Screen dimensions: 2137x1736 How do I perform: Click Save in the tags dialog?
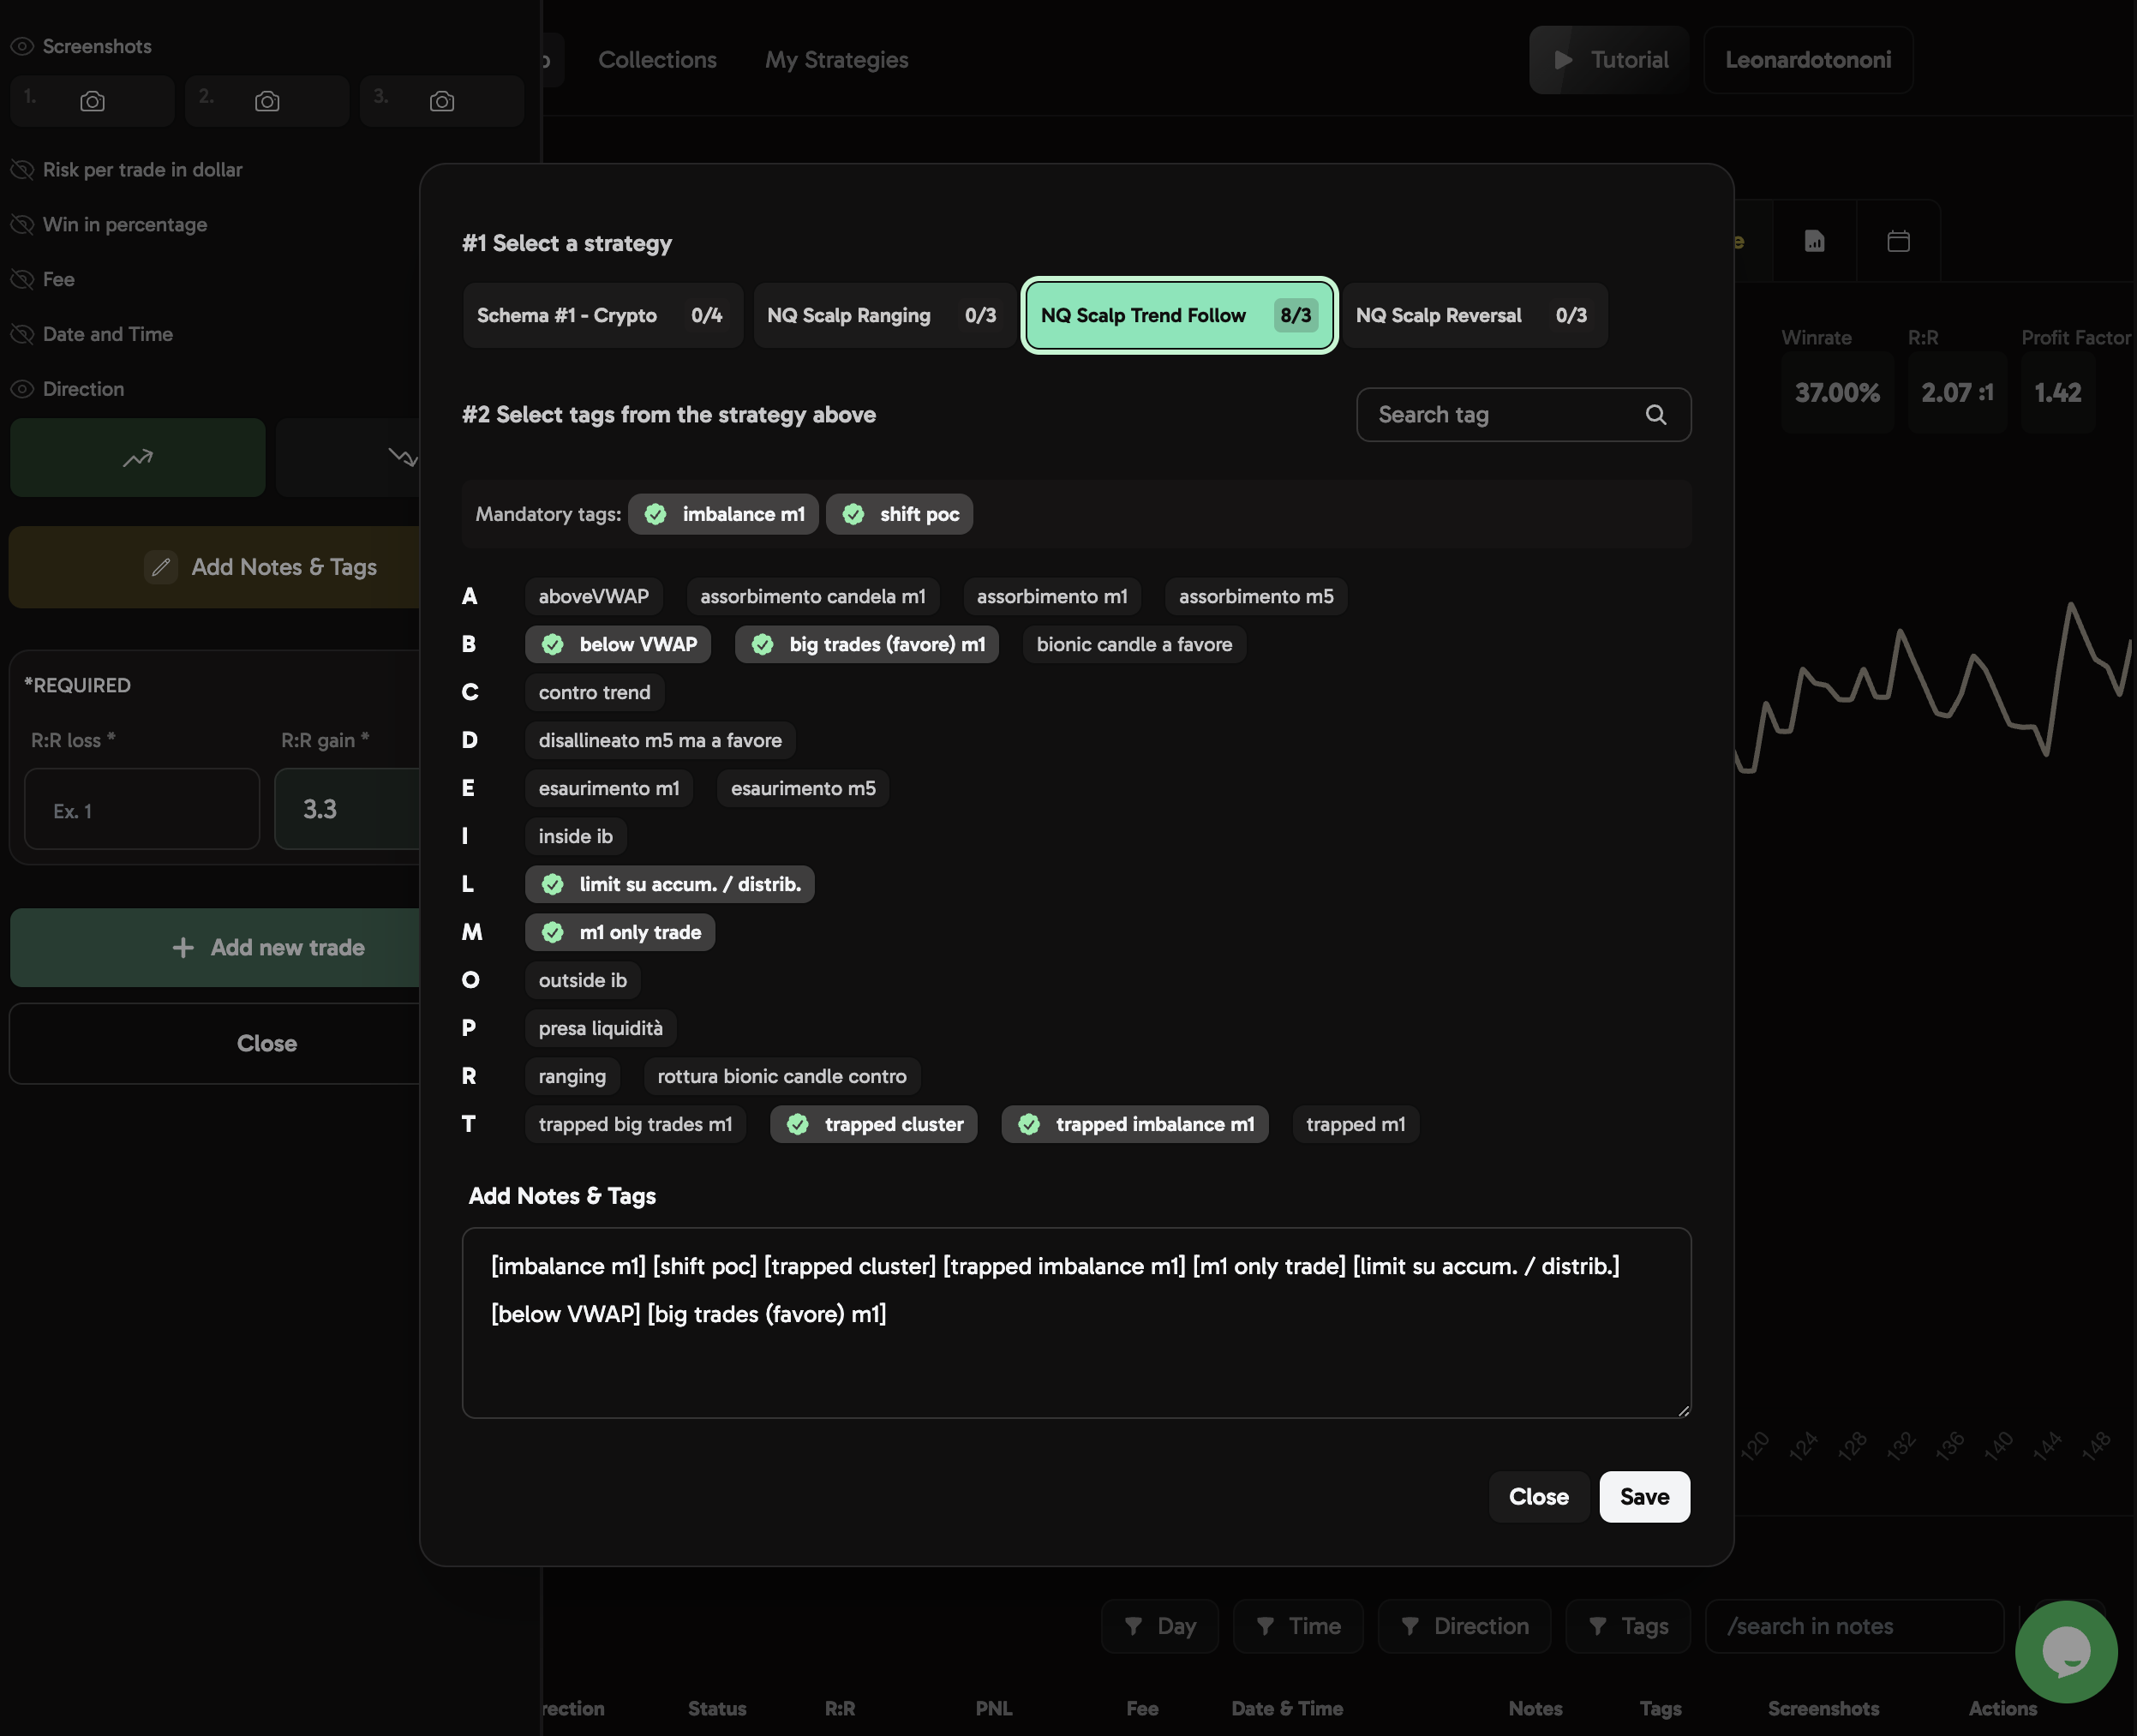(1645, 1497)
